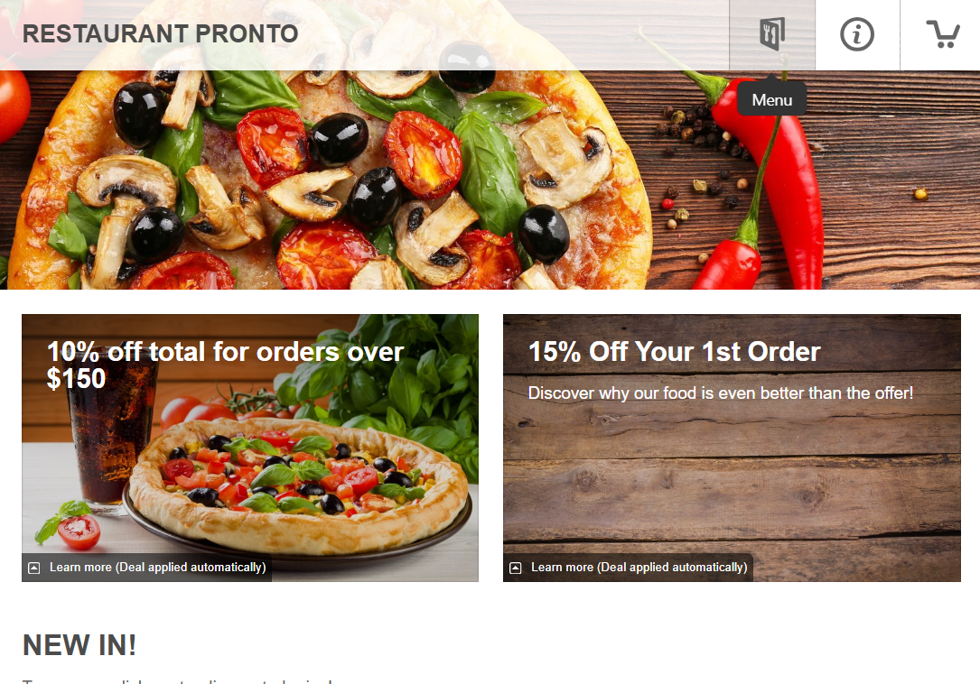Click the Discover why our food text
Viewport: 980px width, 684px height.
click(x=721, y=393)
